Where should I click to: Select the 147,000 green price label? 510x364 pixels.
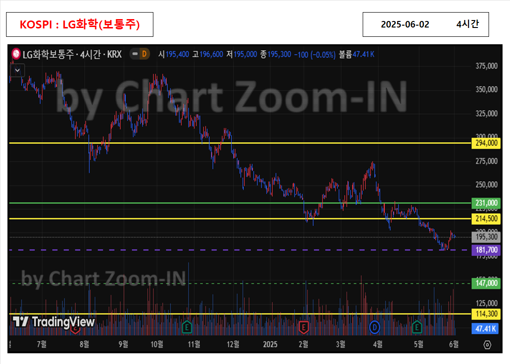click(x=486, y=283)
